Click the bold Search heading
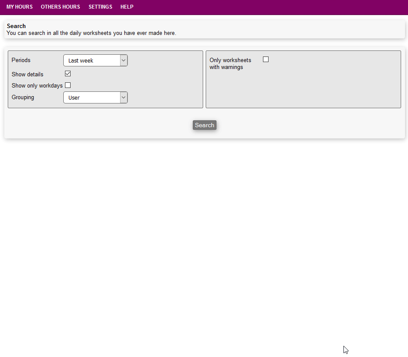 [16, 26]
